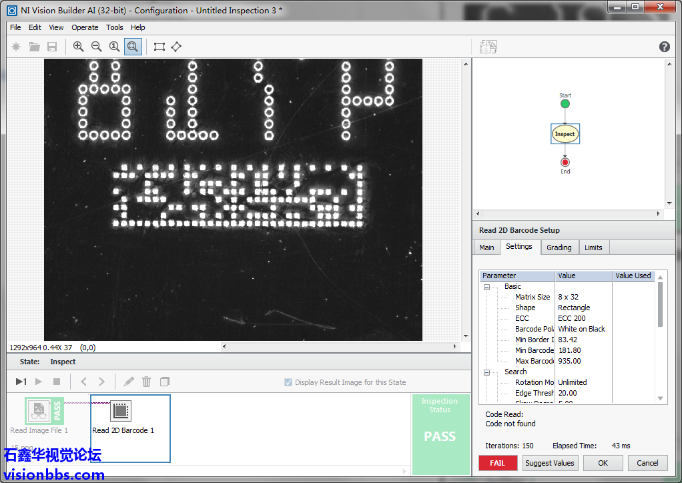Click the Zoom 1:1 icon
This screenshot has width=682, height=483.
point(114,47)
